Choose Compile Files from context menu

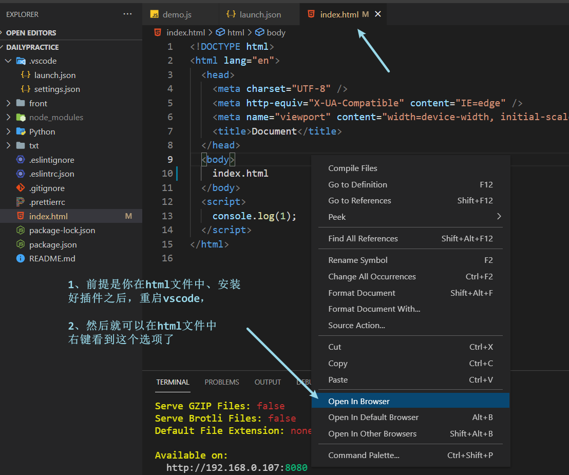pos(410,168)
